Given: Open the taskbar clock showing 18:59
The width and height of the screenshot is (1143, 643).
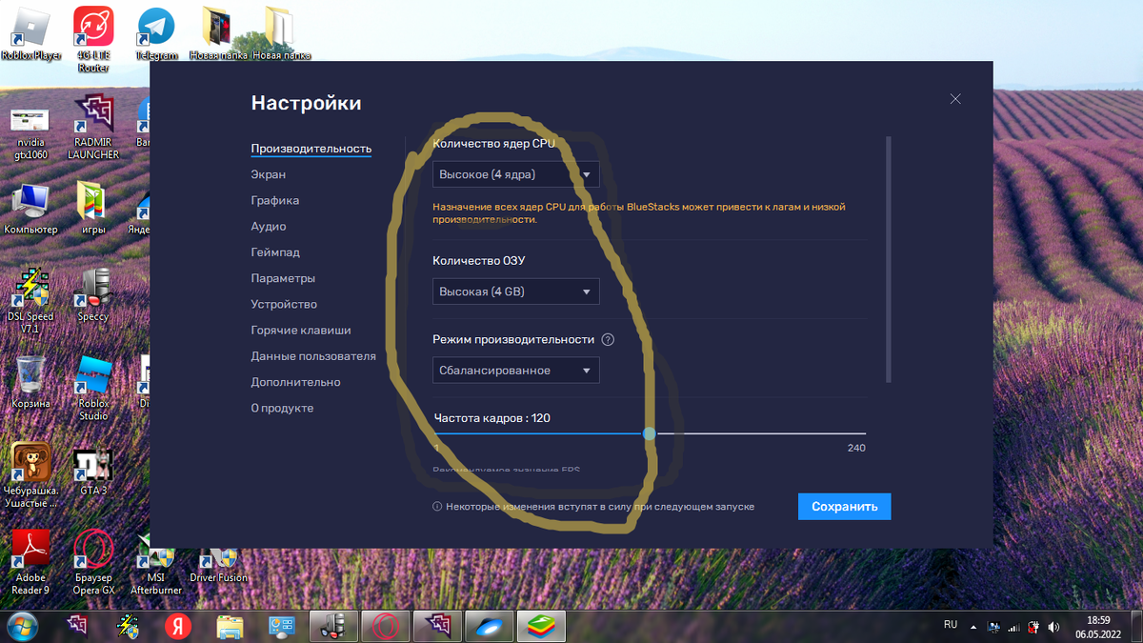Looking at the screenshot, I should 1099,626.
